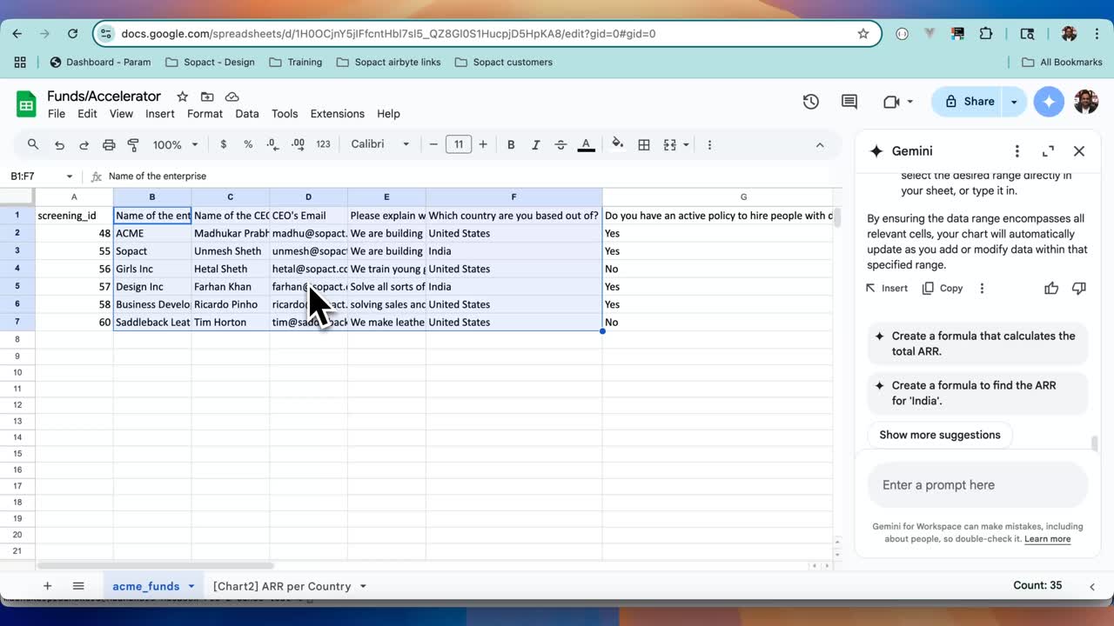Open the text color picker
Image resolution: width=1114 pixels, height=626 pixels.
[x=586, y=144]
